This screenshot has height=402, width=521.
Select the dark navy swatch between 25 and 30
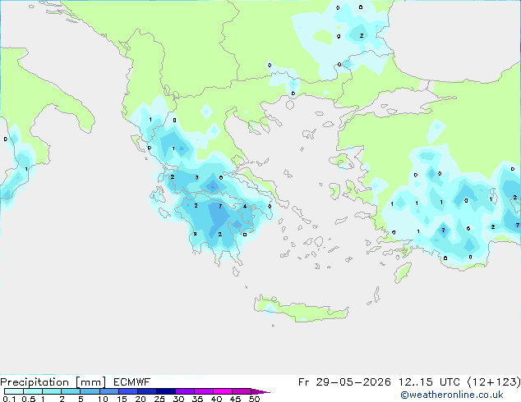[166, 391]
